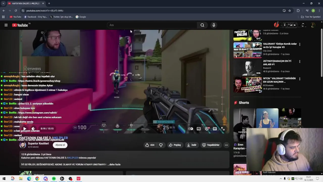Like the video with 434 likes
The width and height of the screenshot is (323, 182).
coord(150,145)
